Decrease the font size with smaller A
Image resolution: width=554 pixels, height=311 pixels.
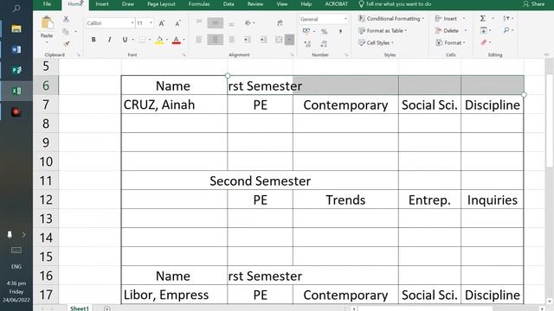click(177, 23)
